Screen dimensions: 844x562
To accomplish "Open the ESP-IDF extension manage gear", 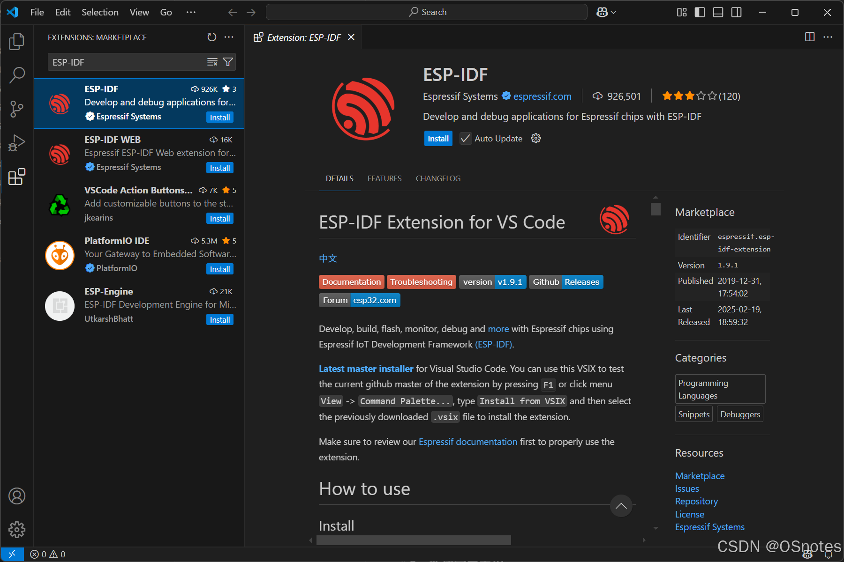I will coord(536,138).
